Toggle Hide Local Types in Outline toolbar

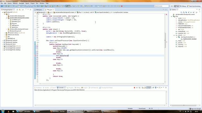pos(193,12)
